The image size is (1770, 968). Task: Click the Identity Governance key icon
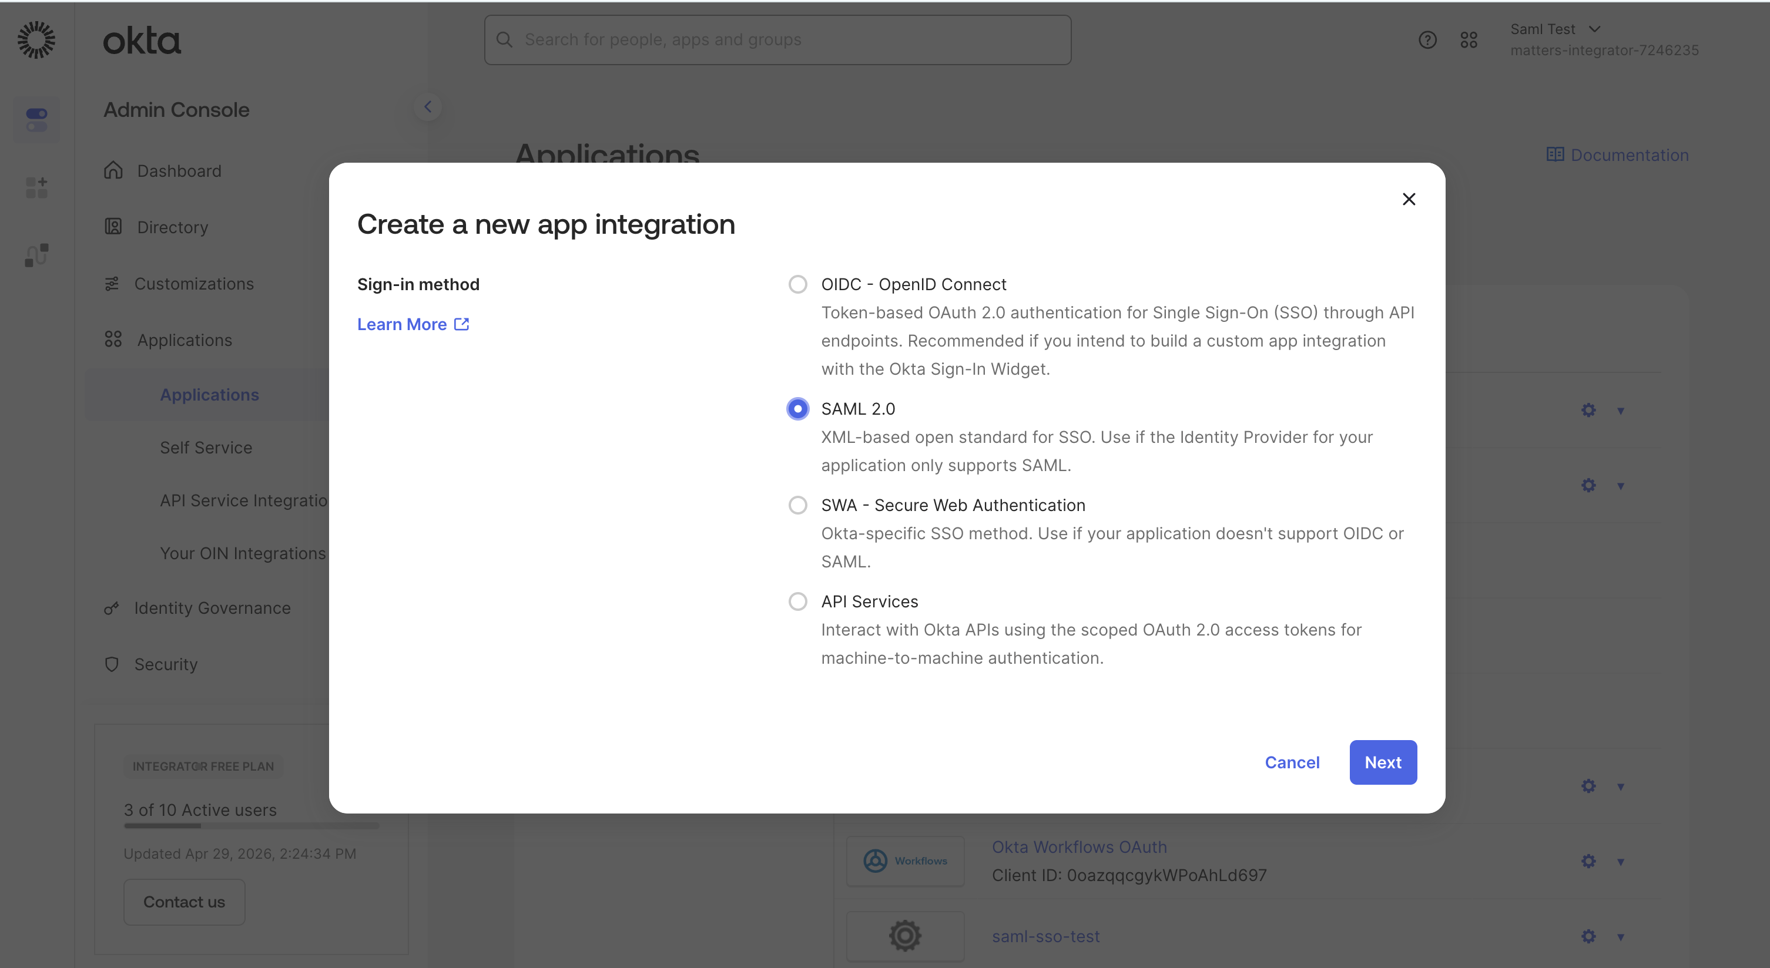coord(111,608)
